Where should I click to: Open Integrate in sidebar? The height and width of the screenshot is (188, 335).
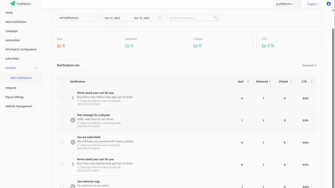point(11,88)
